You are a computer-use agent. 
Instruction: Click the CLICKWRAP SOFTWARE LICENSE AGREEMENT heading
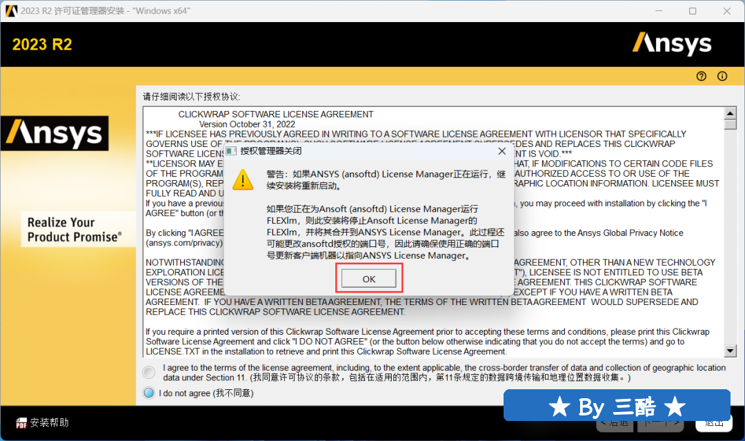275,115
